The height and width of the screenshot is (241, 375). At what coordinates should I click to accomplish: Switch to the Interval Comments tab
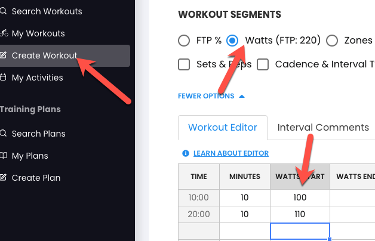(x=323, y=127)
